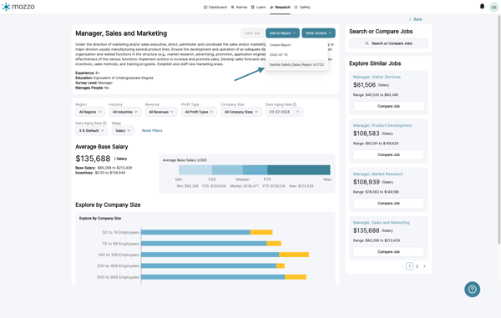Click the Min-to-P25 salary bar segment
Screen dimensions: 501x318
click(195, 170)
